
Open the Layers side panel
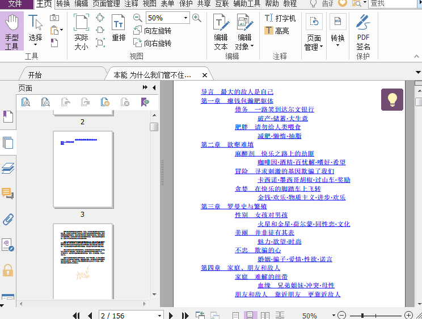(x=8, y=168)
